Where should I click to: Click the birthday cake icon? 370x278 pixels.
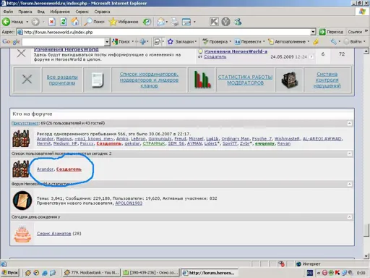tap(22, 234)
